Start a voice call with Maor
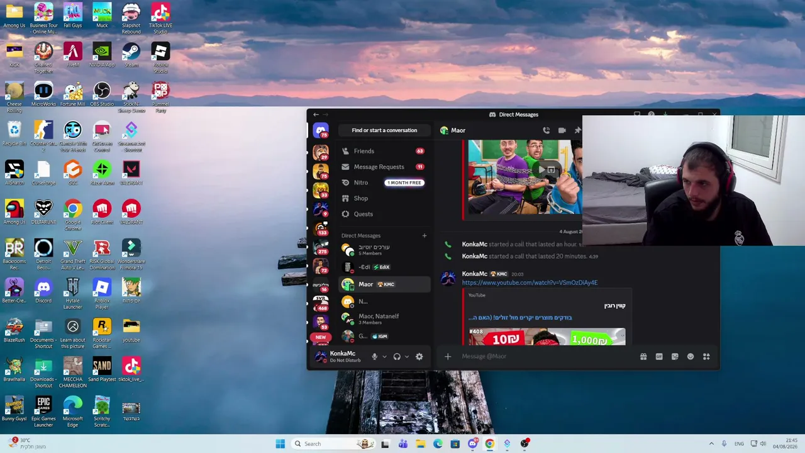This screenshot has height=453, width=805. 546,130
